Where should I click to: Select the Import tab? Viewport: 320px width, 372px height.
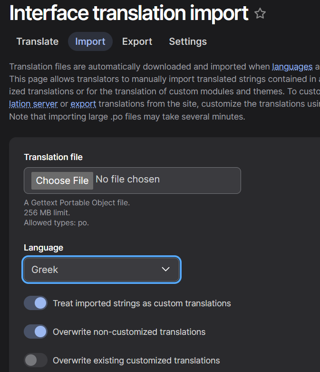[x=90, y=41]
